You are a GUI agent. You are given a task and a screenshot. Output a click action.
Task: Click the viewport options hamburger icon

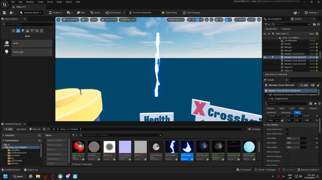(58, 20)
